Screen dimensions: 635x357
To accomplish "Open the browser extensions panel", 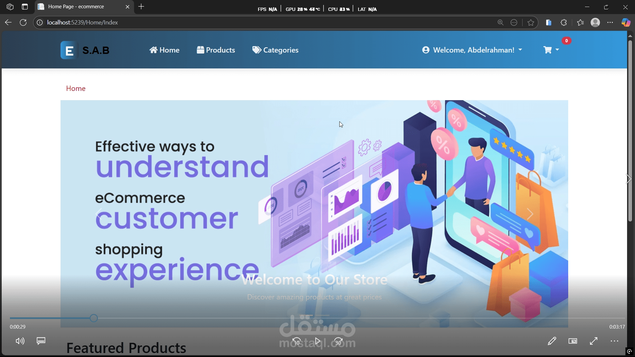I will click(x=564, y=22).
